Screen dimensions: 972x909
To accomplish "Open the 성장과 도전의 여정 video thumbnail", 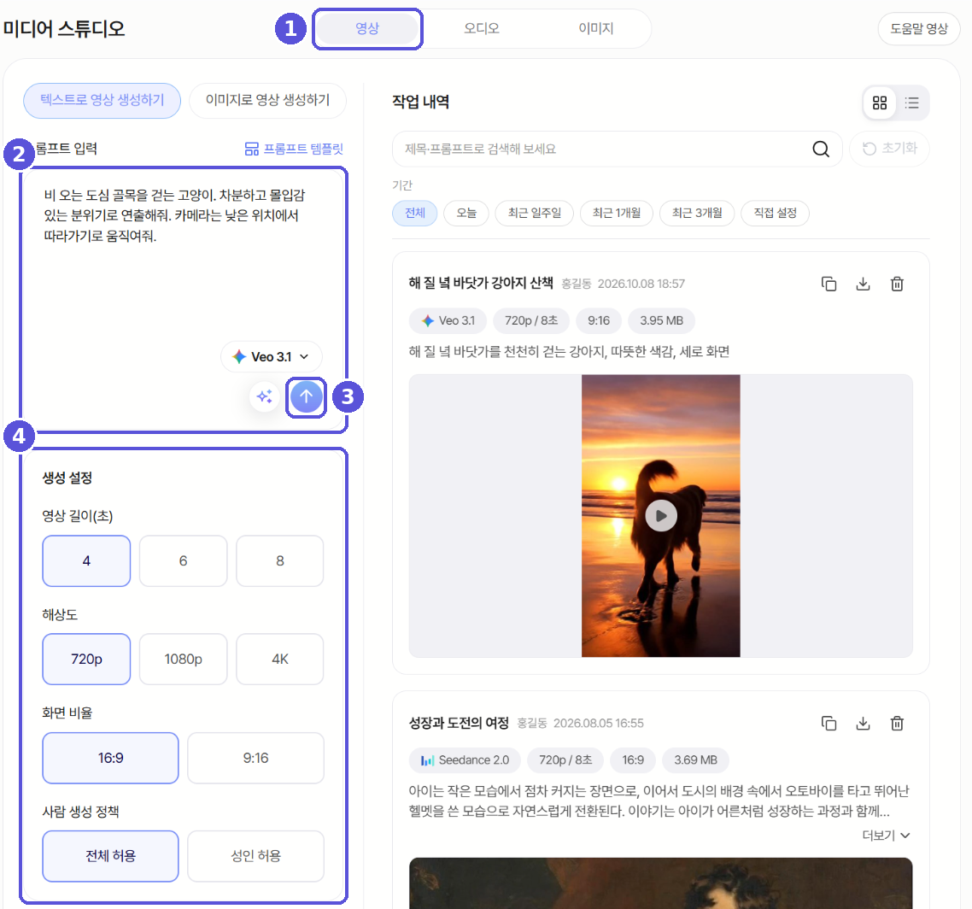I will pyautogui.click(x=661, y=883).
